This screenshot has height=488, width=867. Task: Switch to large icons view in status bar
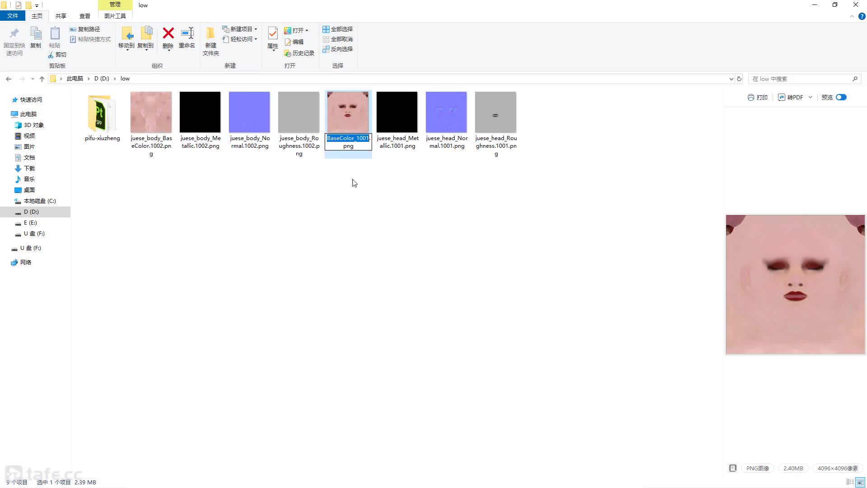(x=861, y=482)
